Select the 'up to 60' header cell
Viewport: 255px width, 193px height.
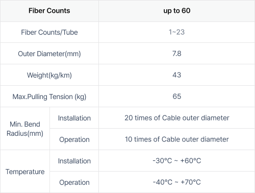pyautogui.click(x=177, y=11)
